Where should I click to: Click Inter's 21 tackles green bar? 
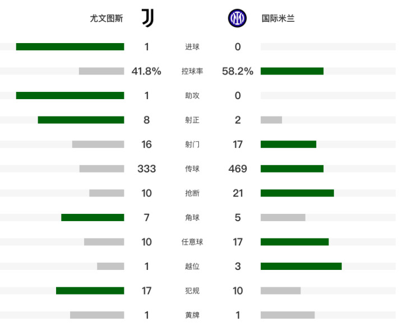point(298,193)
